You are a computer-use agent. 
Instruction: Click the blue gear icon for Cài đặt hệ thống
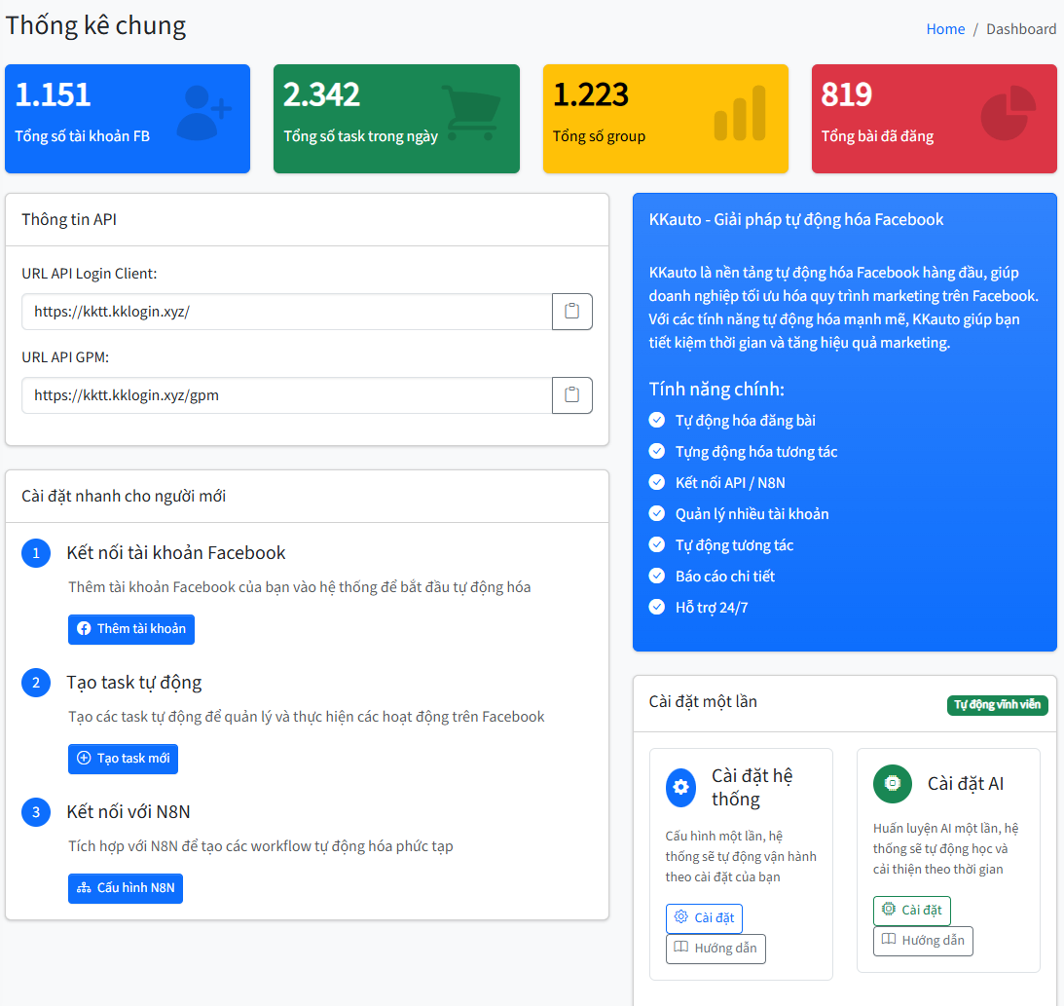(x=680, y=788)
